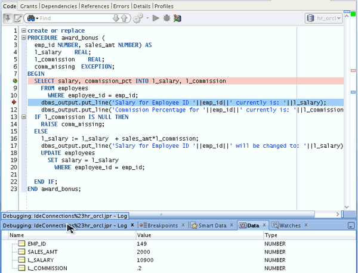The image size is (358, 273).
Task: Click the find previous up-arrow icon
Action: click(124, 18)
